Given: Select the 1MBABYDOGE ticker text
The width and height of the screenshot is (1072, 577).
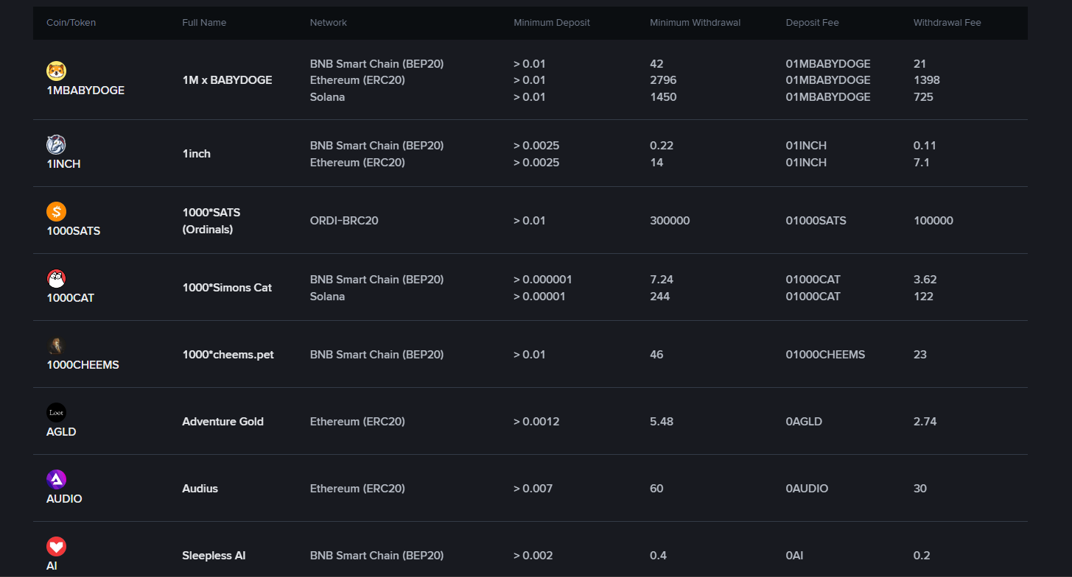Looking at the screenshot, I should pyautogui.click(x=85, y=91).
